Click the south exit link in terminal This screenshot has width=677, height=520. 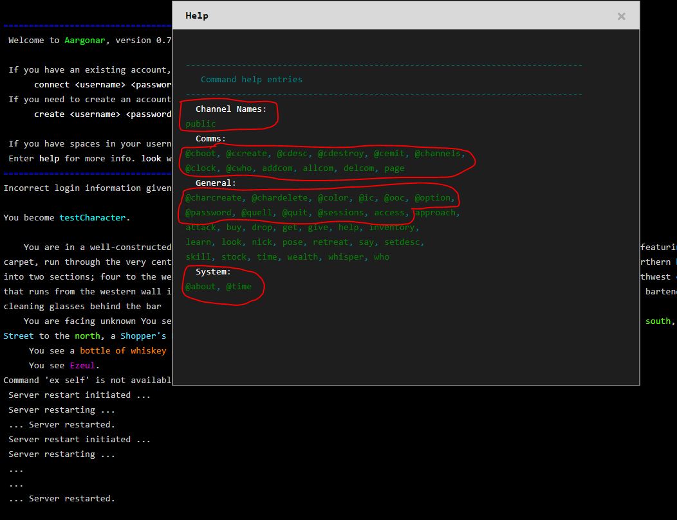click(x=658, y=321)
